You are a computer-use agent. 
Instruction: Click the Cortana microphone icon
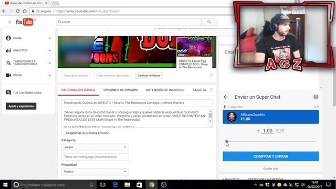(91, 185)
